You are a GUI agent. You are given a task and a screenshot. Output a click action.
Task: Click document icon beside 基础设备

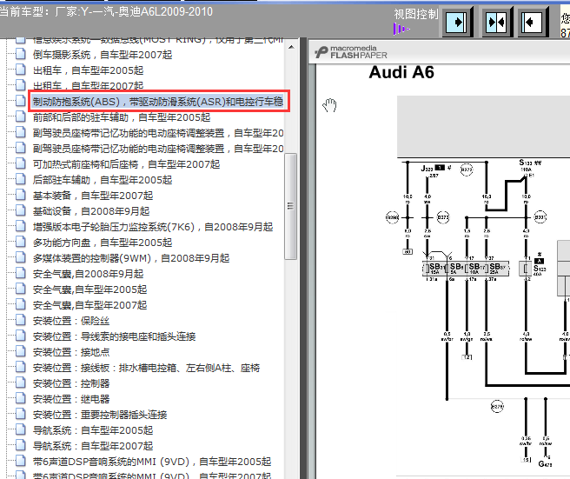coord(21,210)
